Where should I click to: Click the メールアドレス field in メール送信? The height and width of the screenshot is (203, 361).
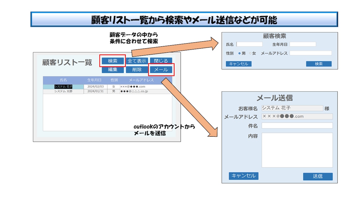click(x=297, y=117)
